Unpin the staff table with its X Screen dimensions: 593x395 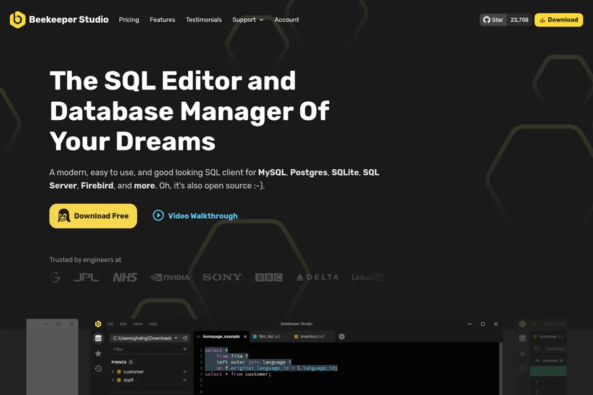(x=185, y=380)
